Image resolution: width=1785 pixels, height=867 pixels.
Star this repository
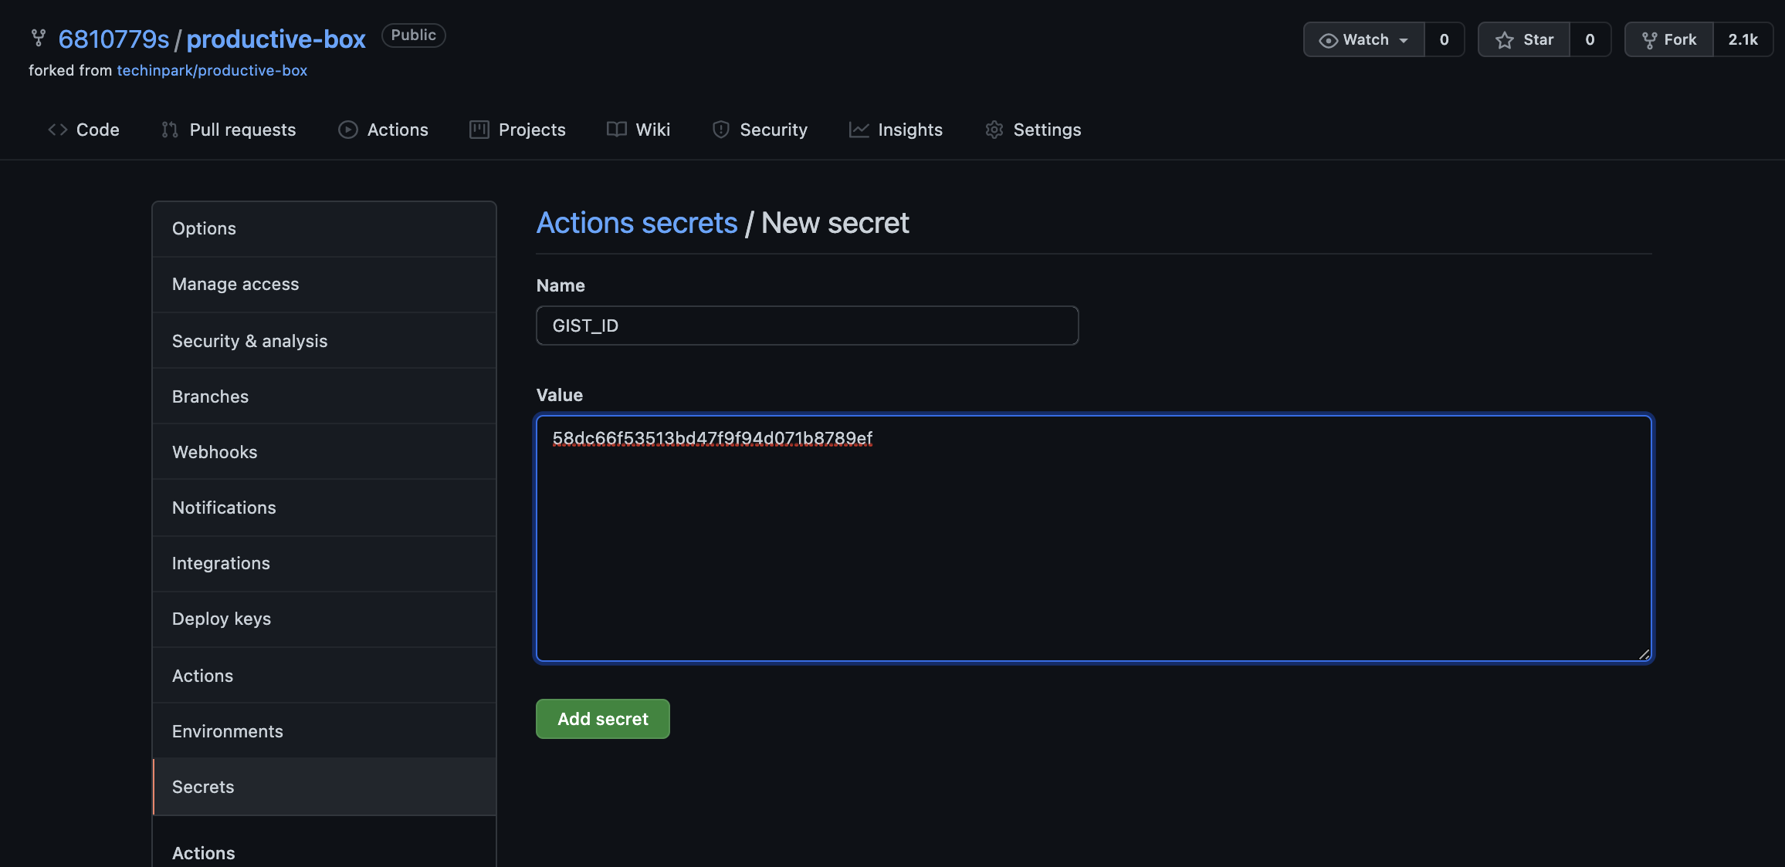[x=1524, y=39]
